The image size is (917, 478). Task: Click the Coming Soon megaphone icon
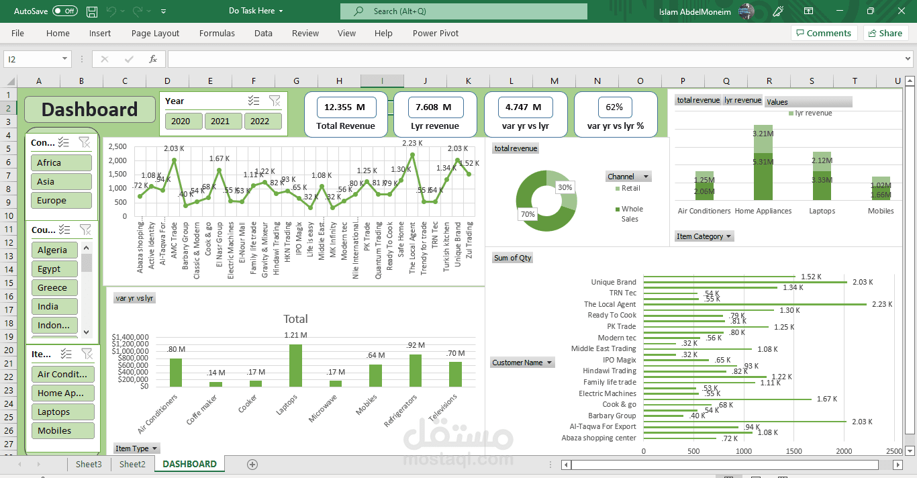[x=778, y=11]
